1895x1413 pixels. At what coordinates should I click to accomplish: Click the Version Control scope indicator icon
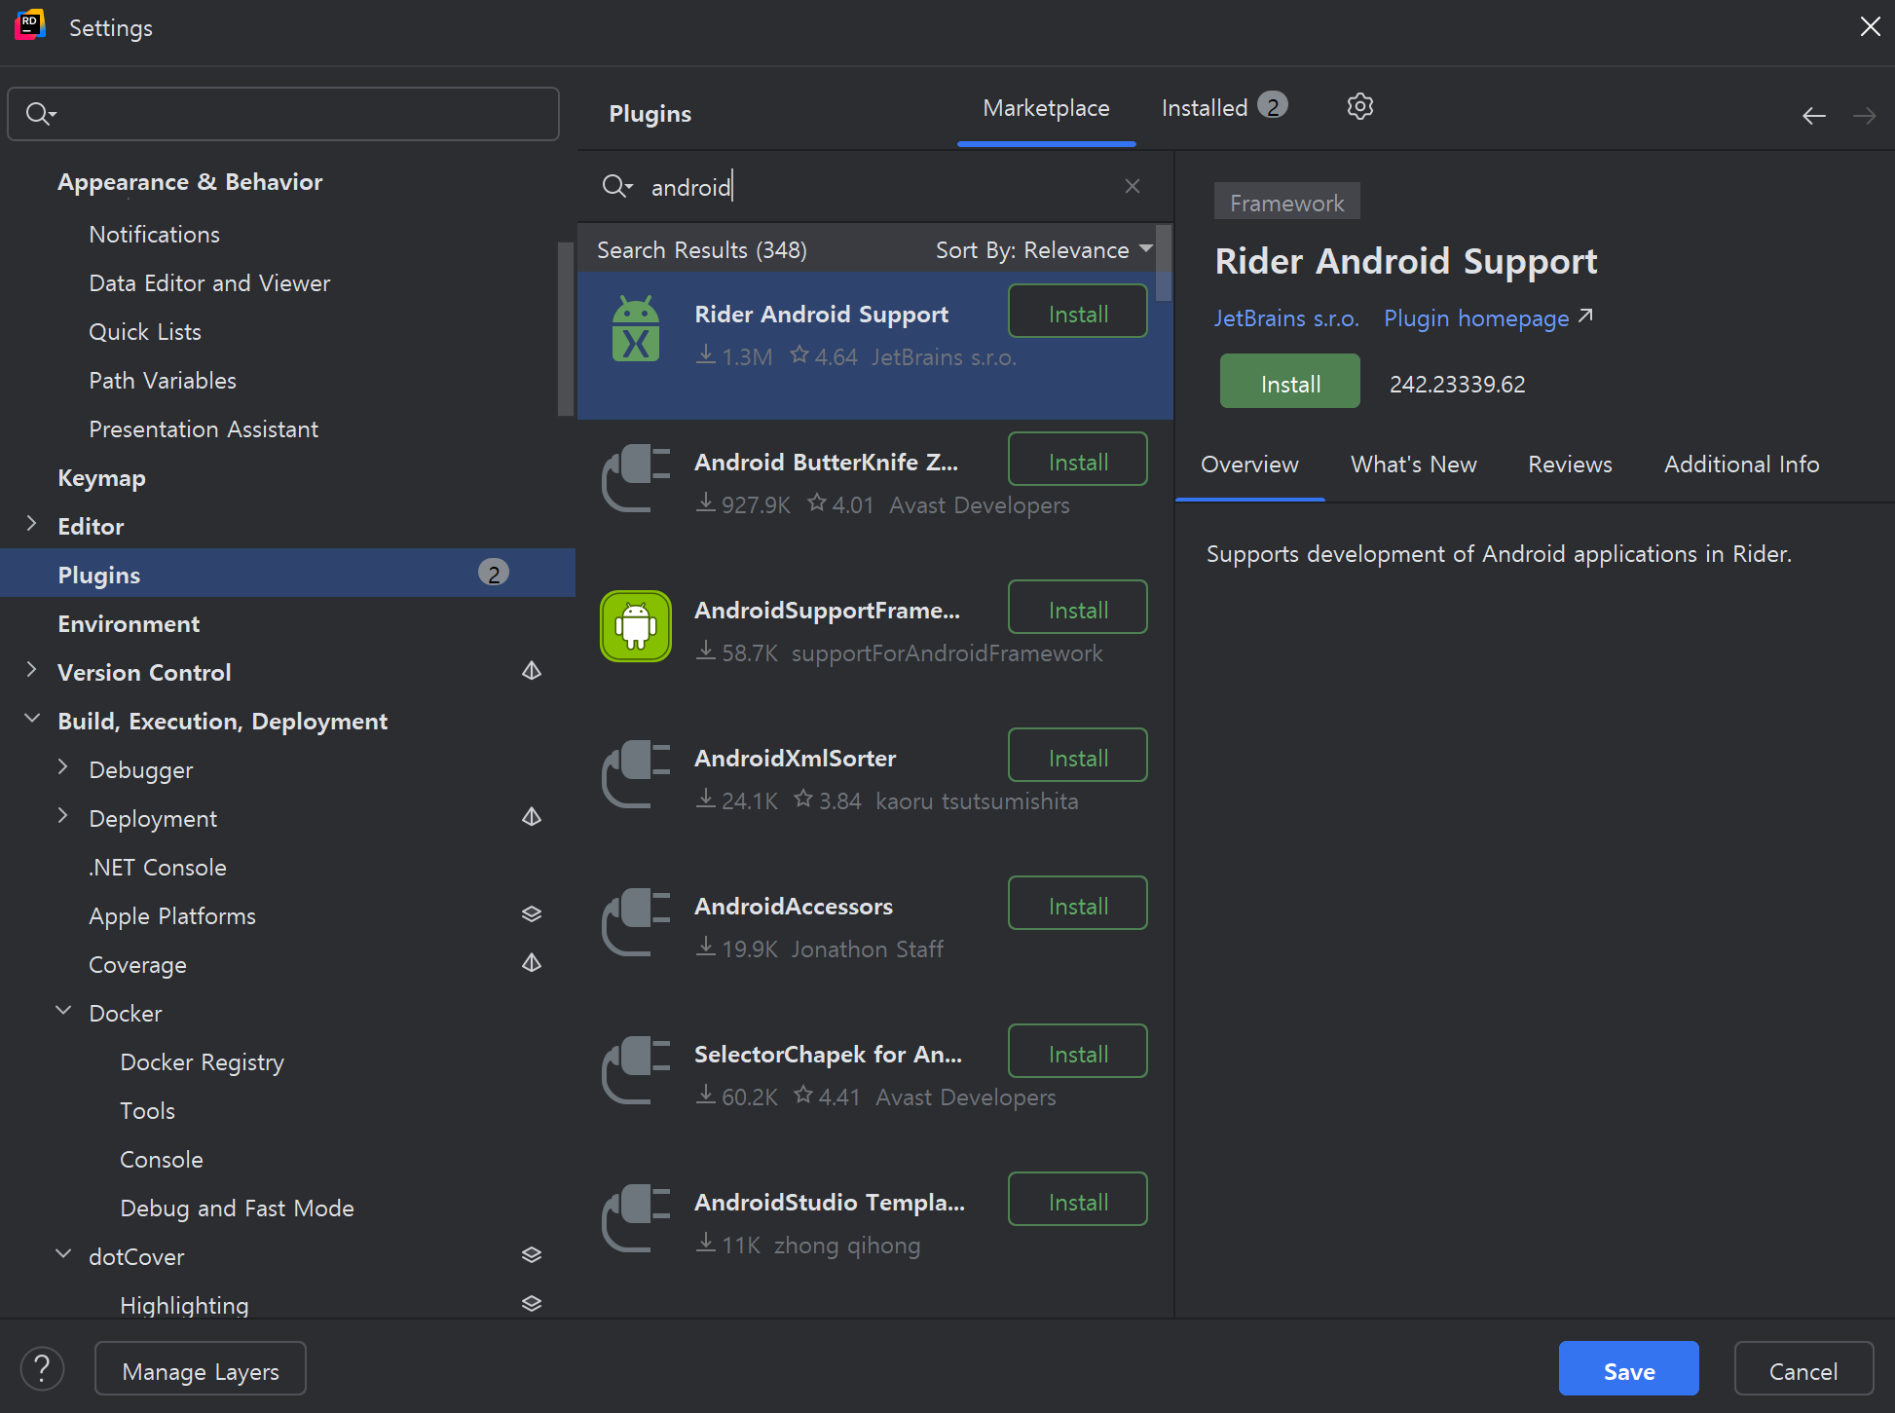(x=532, y=671)
